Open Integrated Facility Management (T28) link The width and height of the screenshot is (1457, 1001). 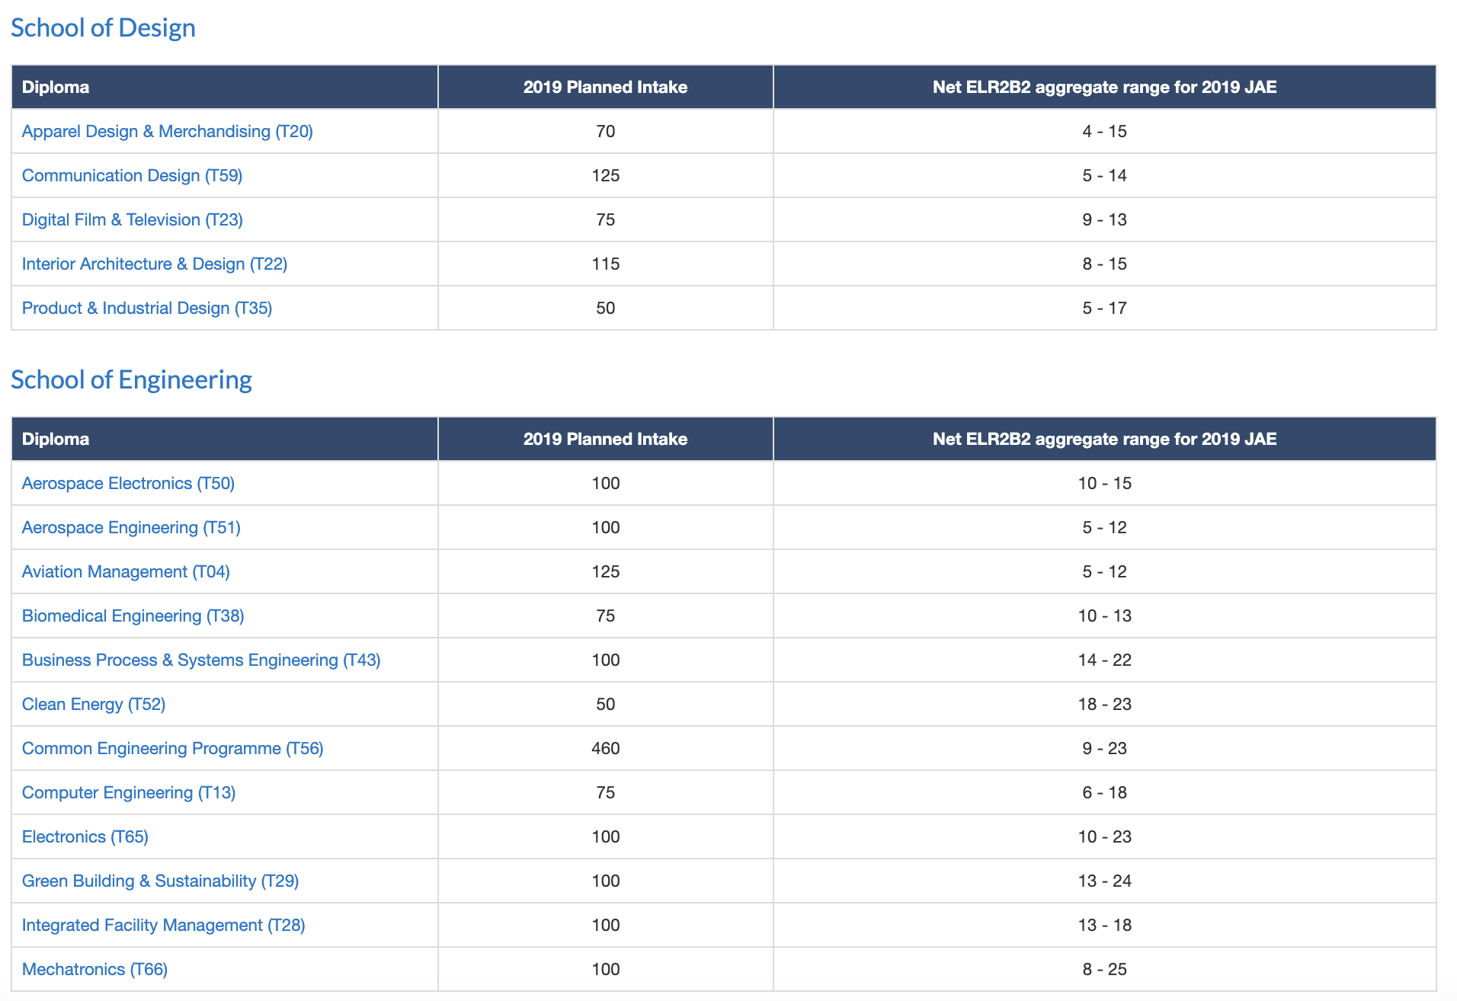tap(163, 926)
